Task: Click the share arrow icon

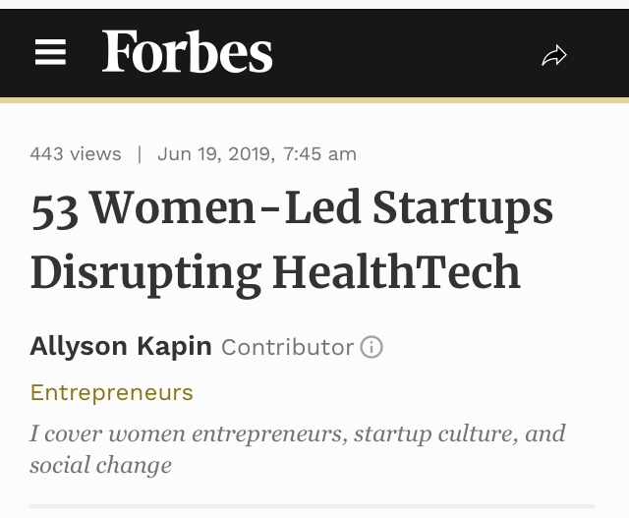Action: tap(554, 55)
